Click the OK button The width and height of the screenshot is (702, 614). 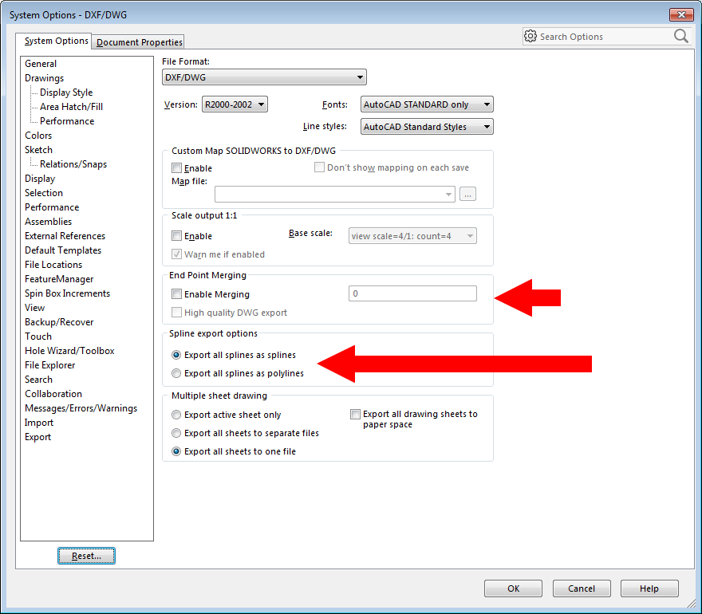[513, 588]
